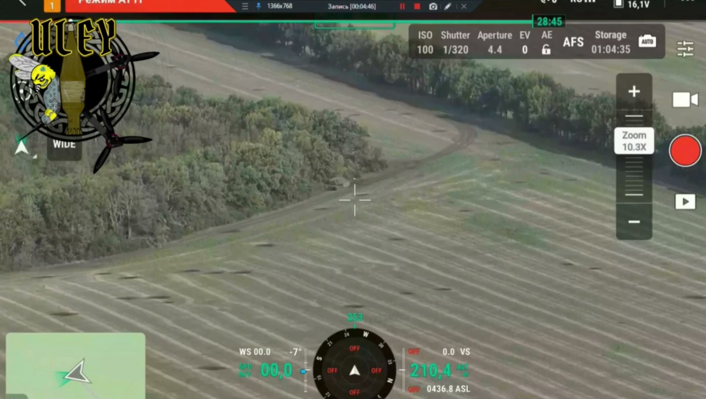Click the 0.0 VS vertical speed readout

(456, 352)
